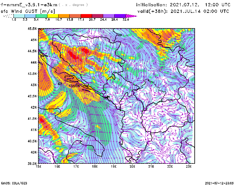Viewport: 240px width, 185px height.
Task: Click the 21E longitude axis label
Action: pos(151,166)
